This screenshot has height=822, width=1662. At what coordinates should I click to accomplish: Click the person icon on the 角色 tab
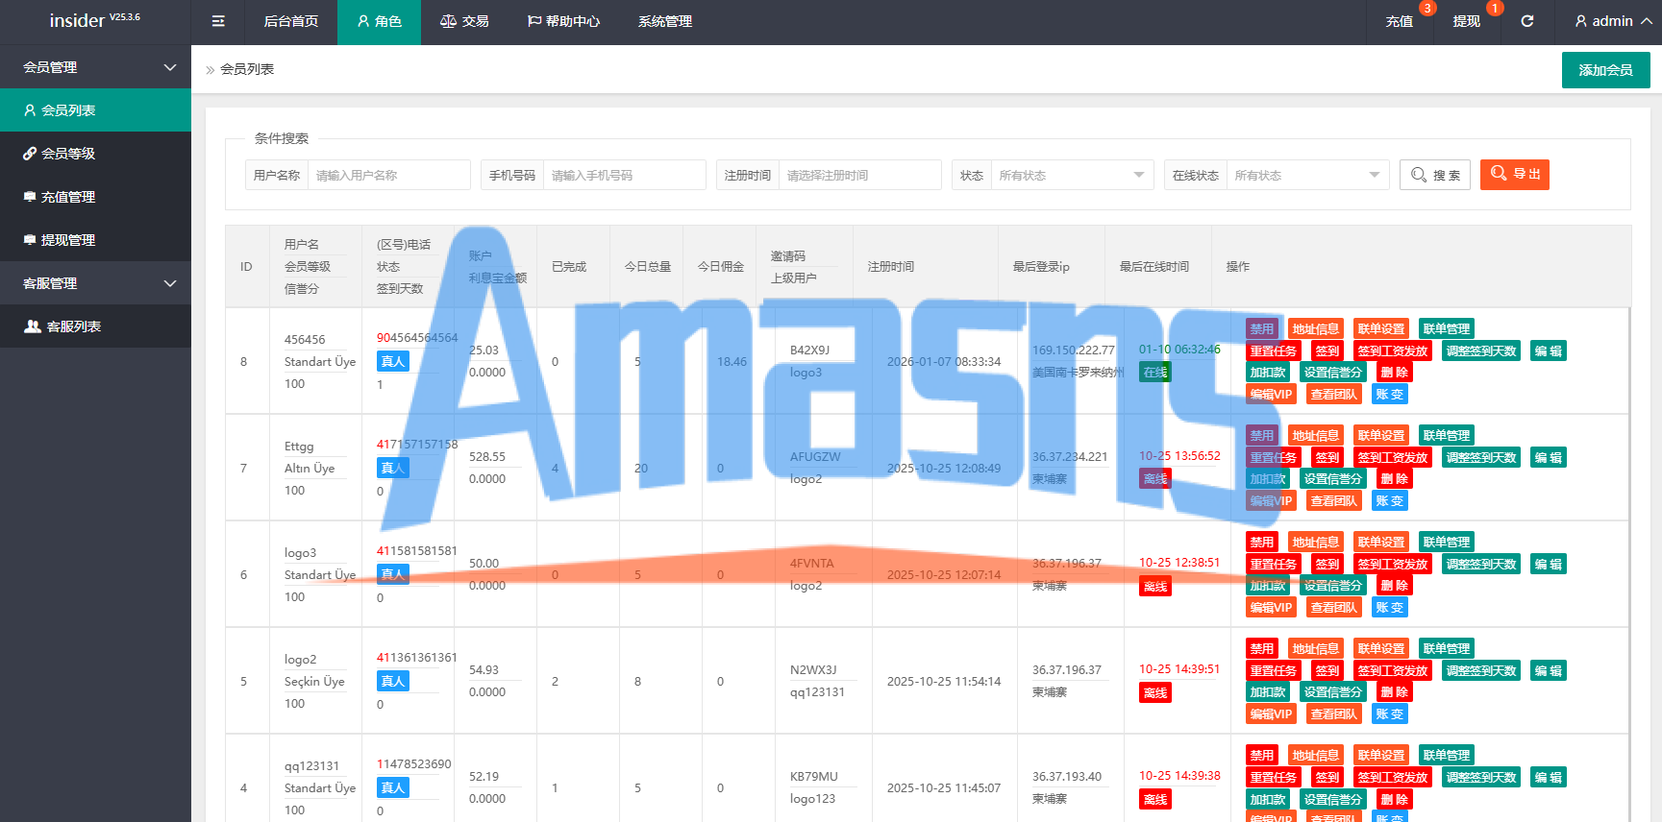[x=363, y=21]
